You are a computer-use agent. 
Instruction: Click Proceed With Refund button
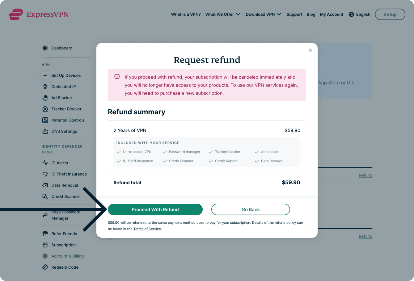pos(155,210)
